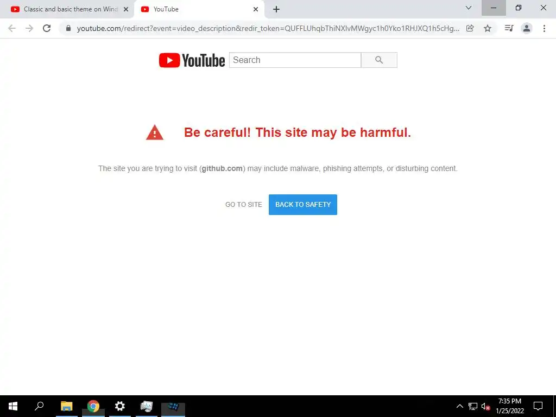Viewport: 556px width, 417px height.
Task: Open Windows Settings gear in taskbar
Action: click(x=120, y=406)
